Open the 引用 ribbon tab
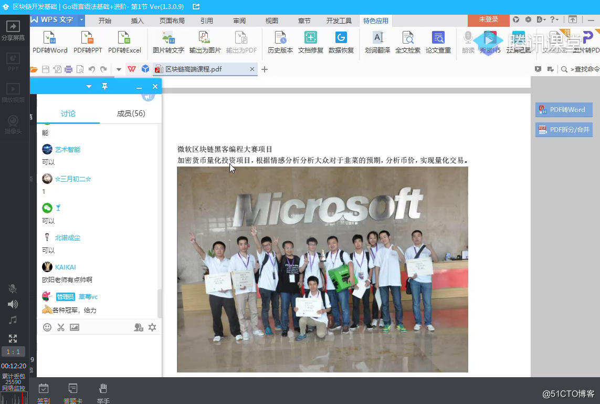The width and height of the screenshot is (600, 404). tap(207, 20)
